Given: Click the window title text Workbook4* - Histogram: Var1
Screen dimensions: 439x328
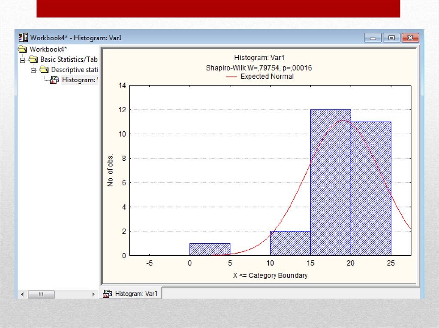Looking at the screenshot, I should pyautogui.click(x=76, y=38).
